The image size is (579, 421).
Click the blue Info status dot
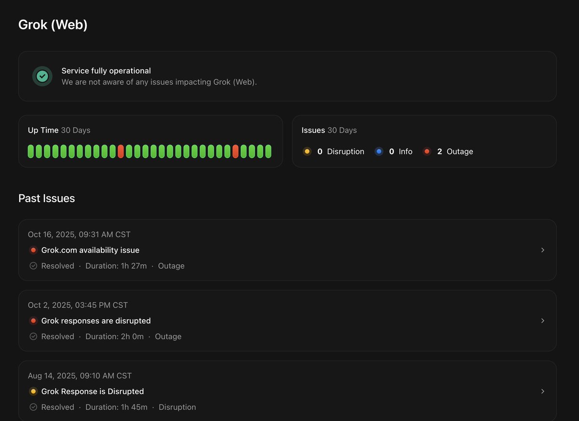(x=379, y=151)
